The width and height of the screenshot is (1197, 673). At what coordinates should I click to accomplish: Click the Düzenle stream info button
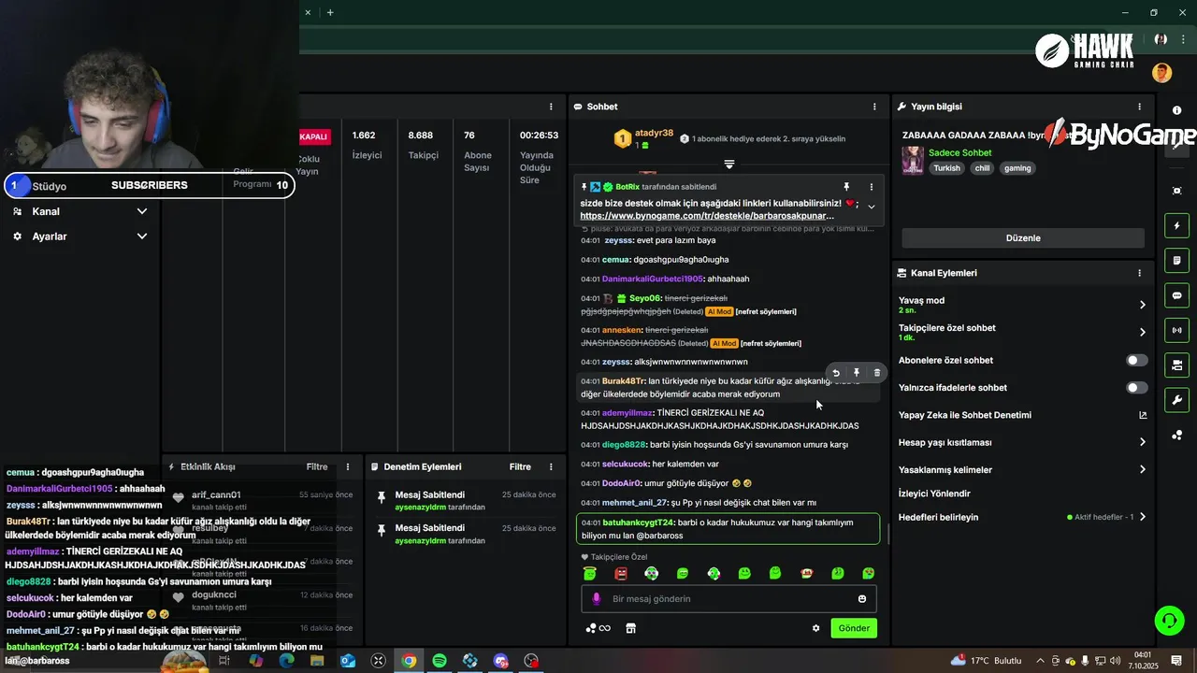click(1023, 237)
